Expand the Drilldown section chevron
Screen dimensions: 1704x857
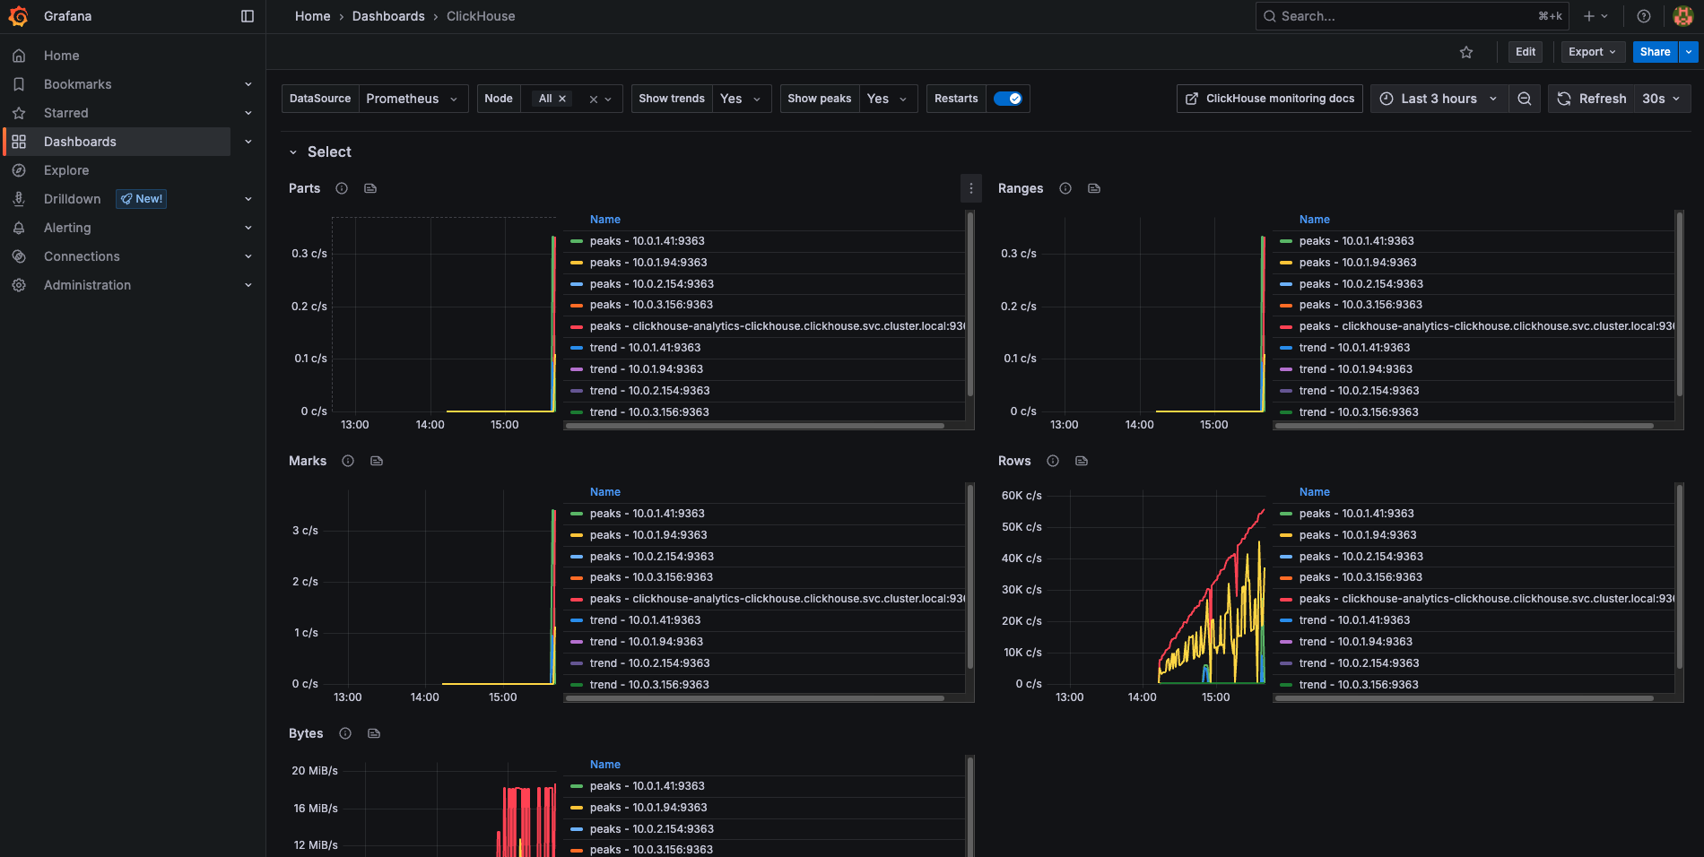click(248, 199)
